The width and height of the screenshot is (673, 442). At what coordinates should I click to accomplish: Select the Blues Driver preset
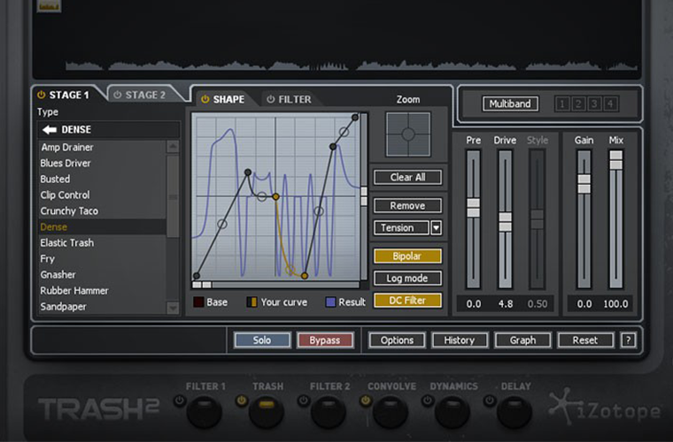click(x=102, y=164)
